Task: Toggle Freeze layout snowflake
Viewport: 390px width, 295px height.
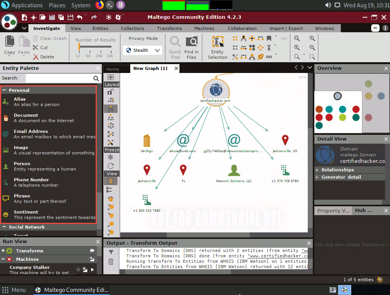Action: tap(111, 157)
